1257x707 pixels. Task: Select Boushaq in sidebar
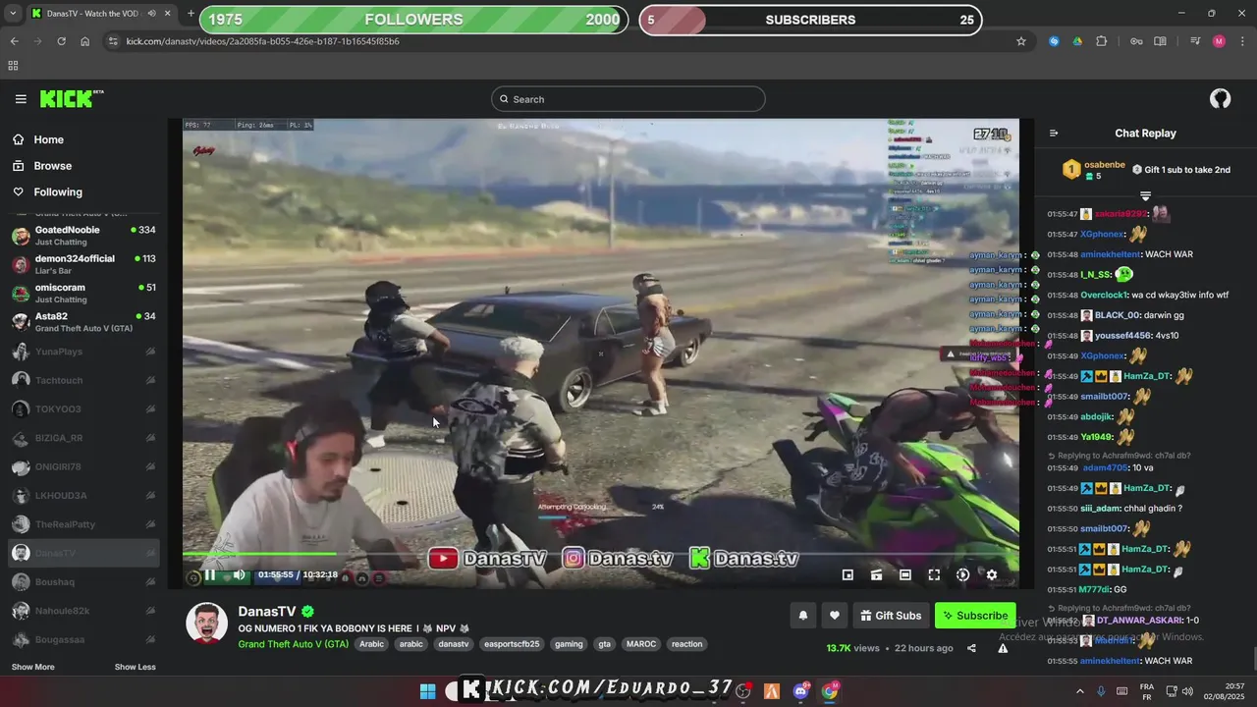point(83,582)
